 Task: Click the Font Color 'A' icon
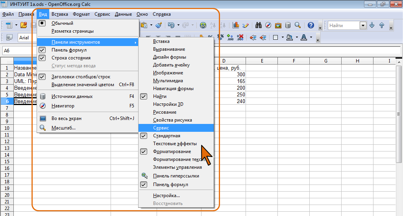click(304, 37)
